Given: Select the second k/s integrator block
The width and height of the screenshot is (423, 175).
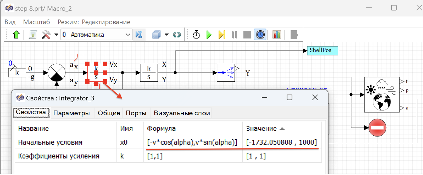Looking at the screenshot, I should (149, 73).
